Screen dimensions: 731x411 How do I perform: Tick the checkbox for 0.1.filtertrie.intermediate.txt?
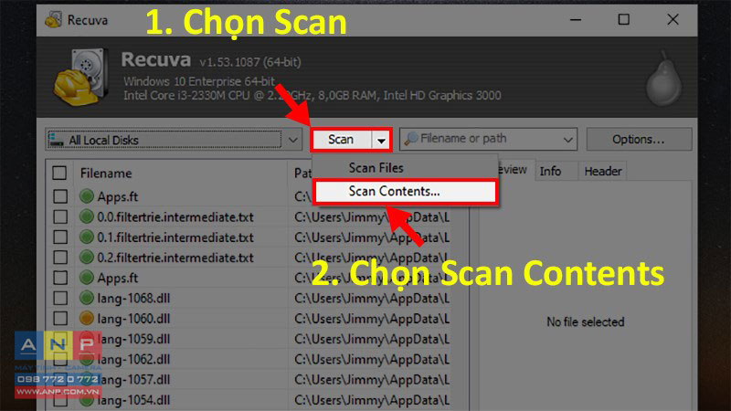coord(60,237)
